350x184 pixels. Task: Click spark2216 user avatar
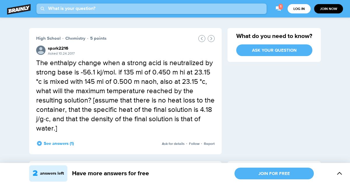coord(41,50)
